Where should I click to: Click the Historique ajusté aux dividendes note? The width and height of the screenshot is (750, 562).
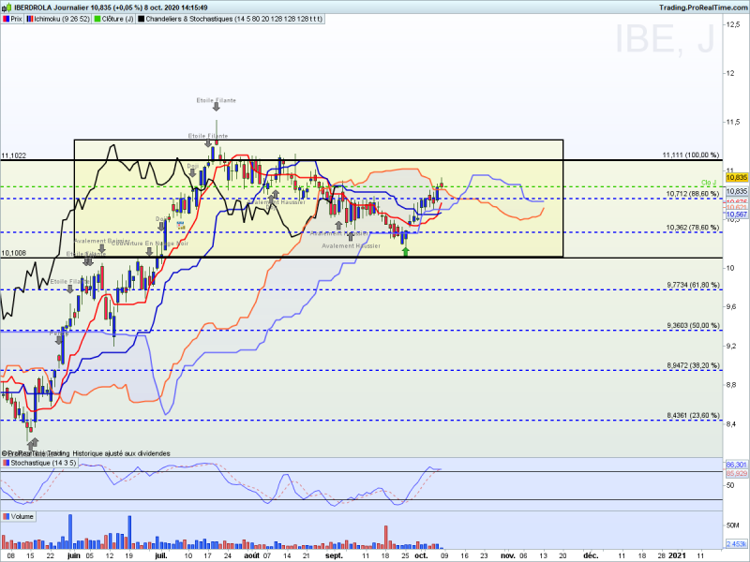[x=121, y=453]
